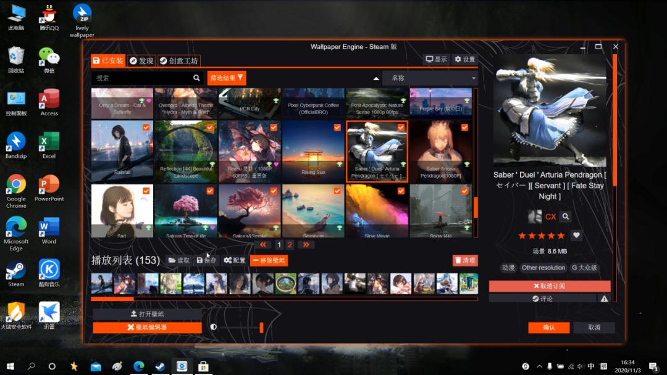Open the 筛选结果 filter results button
The width and height of the screenshot is (667, 375).
tap(227, 78)
